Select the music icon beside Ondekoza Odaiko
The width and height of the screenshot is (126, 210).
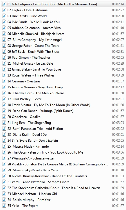pyautogui.click(x=4, y=117)
